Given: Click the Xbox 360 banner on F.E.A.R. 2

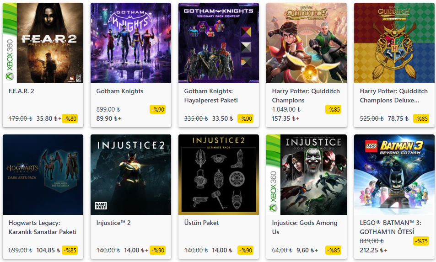Looking at the screenshot, I should (x=9, y=43).
